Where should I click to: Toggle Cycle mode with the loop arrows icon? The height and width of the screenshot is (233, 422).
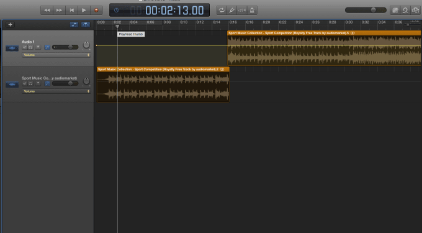click(x=222, y=10)
